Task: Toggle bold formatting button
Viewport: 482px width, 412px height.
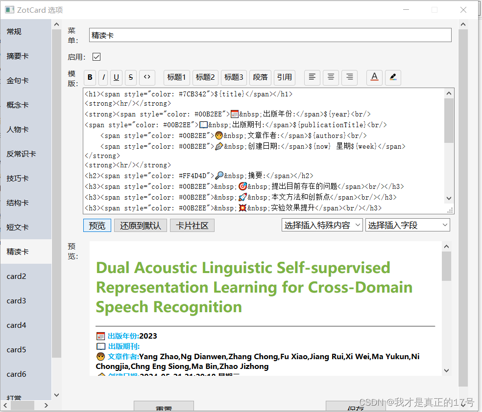Action: (x=90, y=77)
